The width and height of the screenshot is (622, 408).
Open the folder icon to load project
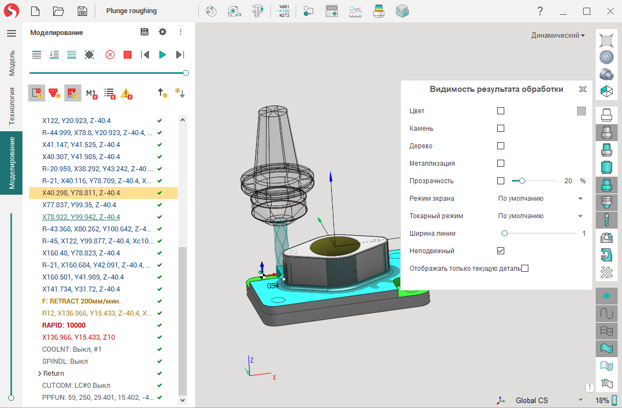[59, 11]
